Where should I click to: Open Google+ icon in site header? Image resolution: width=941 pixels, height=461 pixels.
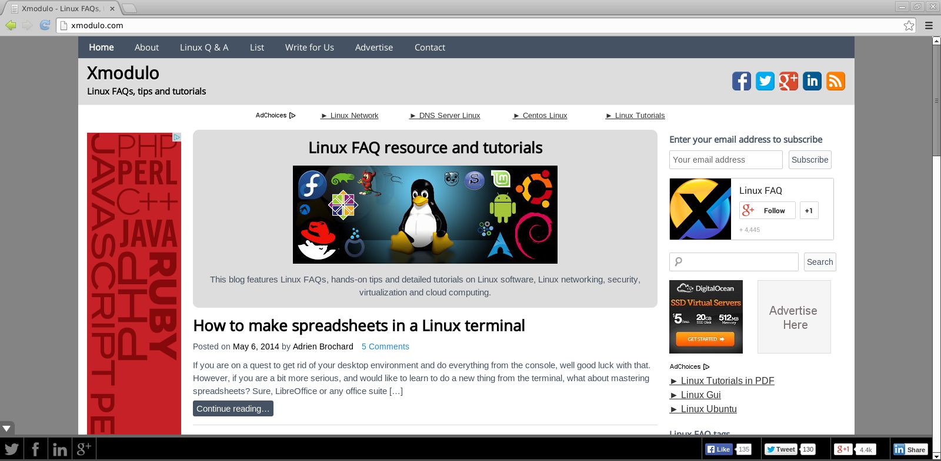(x=789, y=81)
